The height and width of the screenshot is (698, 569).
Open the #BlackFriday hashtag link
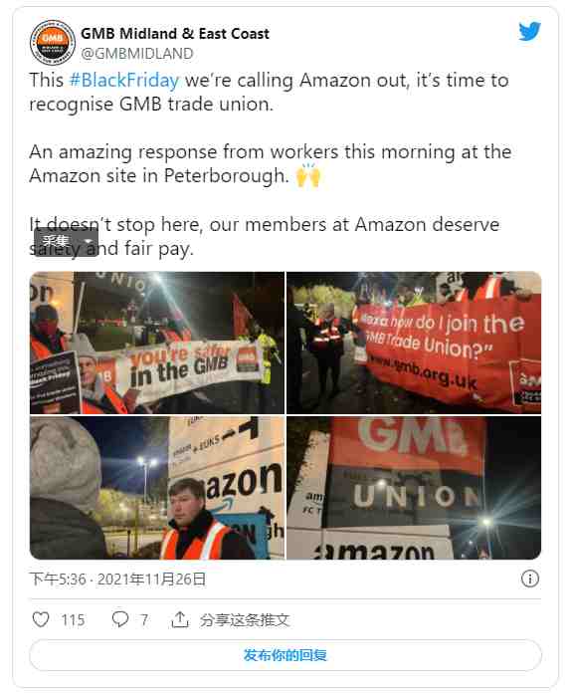124,81
